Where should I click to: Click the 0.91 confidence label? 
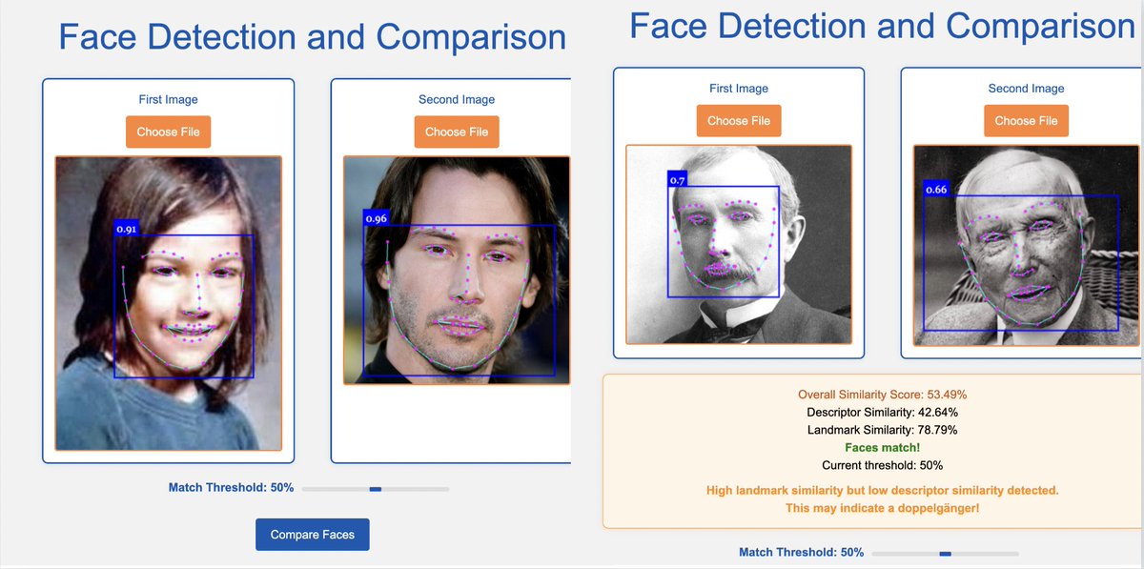point(126,229)
